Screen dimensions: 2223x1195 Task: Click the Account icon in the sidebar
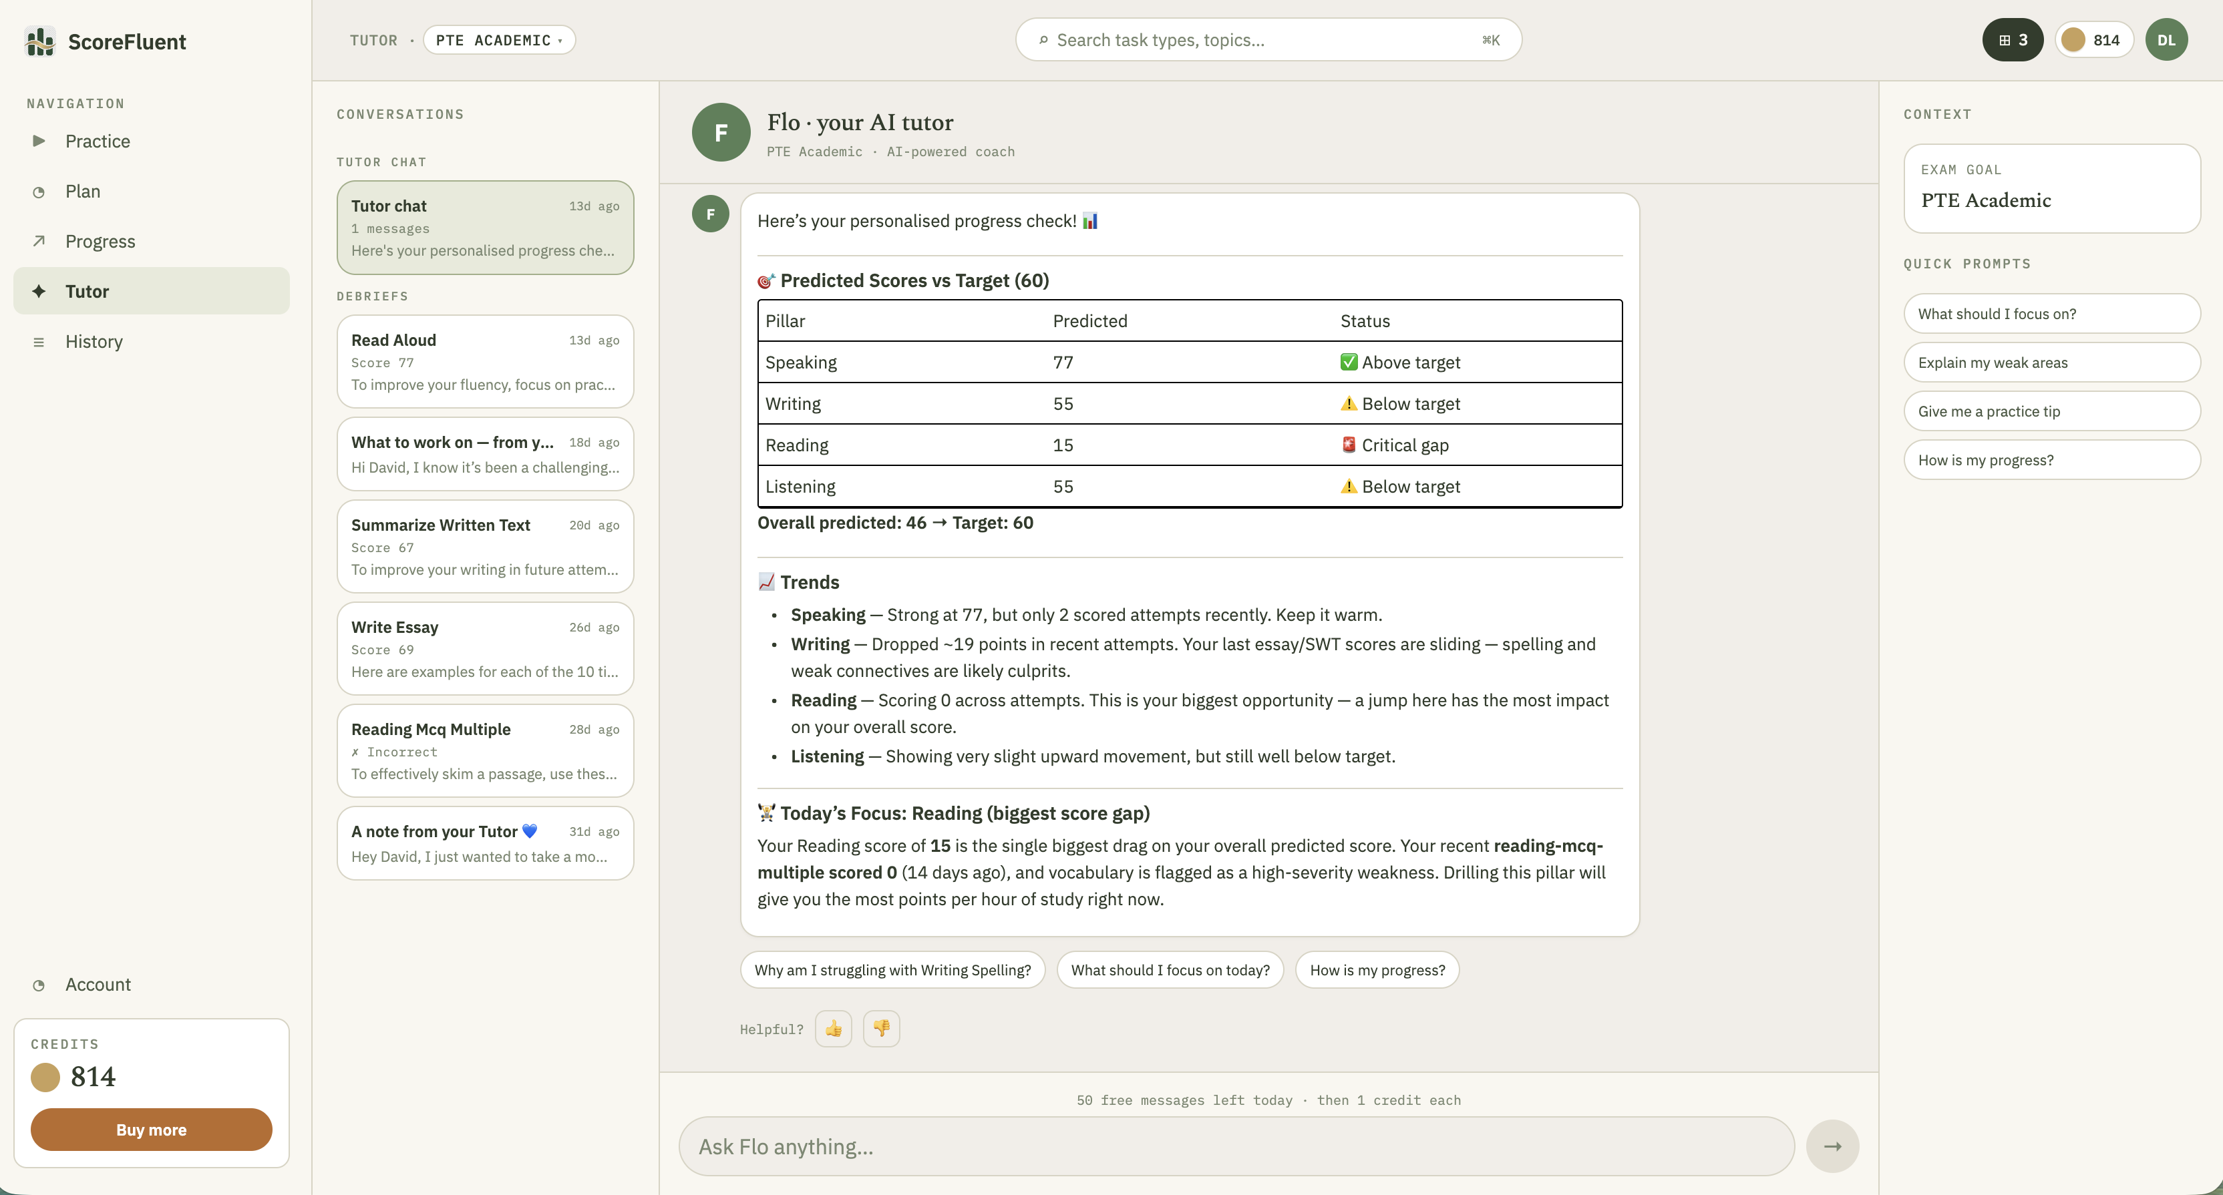pyautogui.click(x=39, y=985)
